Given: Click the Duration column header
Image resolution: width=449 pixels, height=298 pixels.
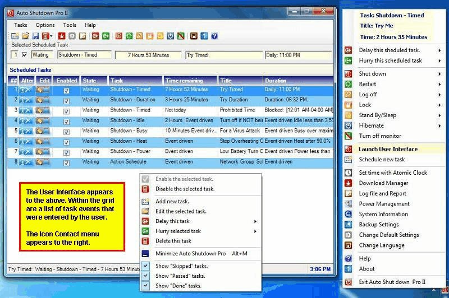Looking at the screenshot, I should coord(298,81).
